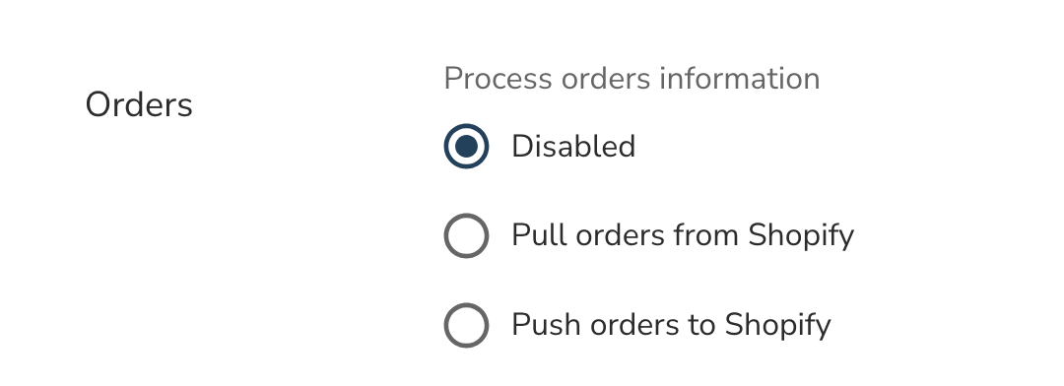Choose Pull orders from Shopify radio option

pos(466,235)
